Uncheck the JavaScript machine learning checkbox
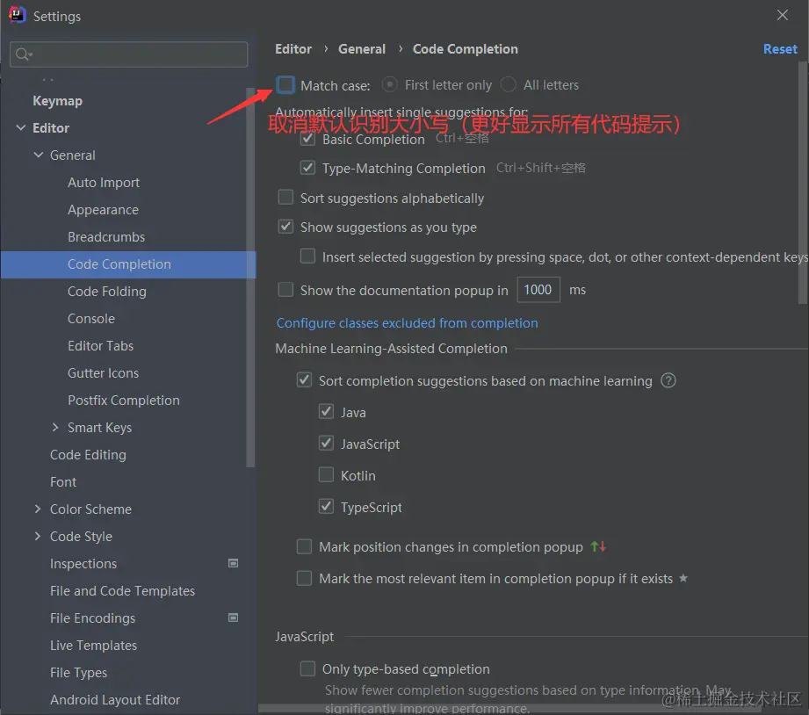 pyautogui.click(x=326, y=444)
